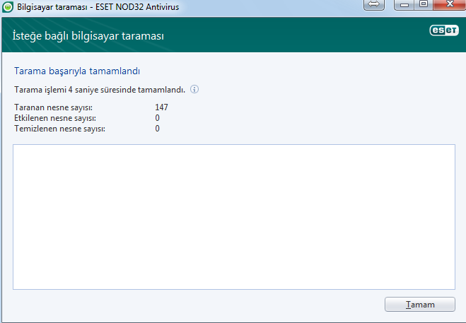Click the cleaned objects value 0
This screenshot has width=466, height=323.
pyautogui.click(x=157, y=129)
